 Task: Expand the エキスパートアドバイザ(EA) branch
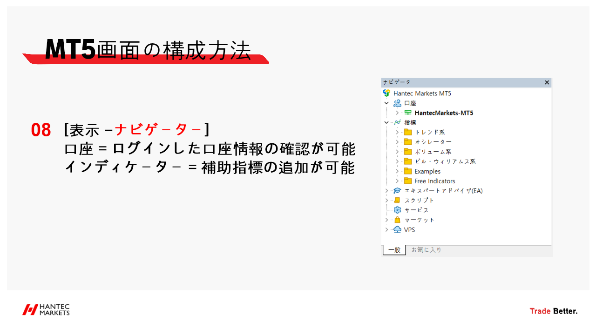(386, 190)
